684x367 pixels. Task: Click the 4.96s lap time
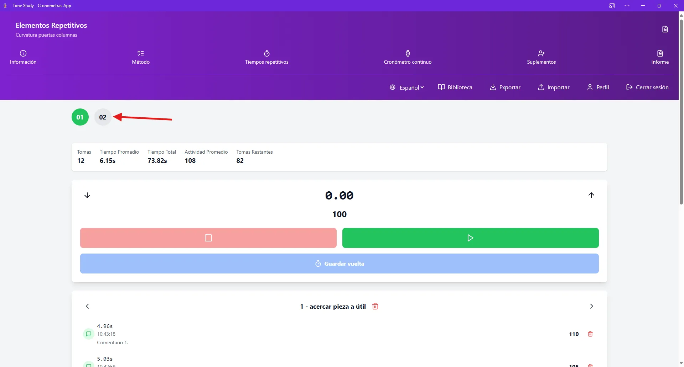point(105,326)
